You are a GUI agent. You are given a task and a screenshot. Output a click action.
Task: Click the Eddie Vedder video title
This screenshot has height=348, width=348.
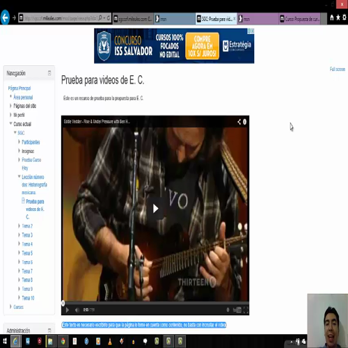pyautogui.click(x=97, y=122)
